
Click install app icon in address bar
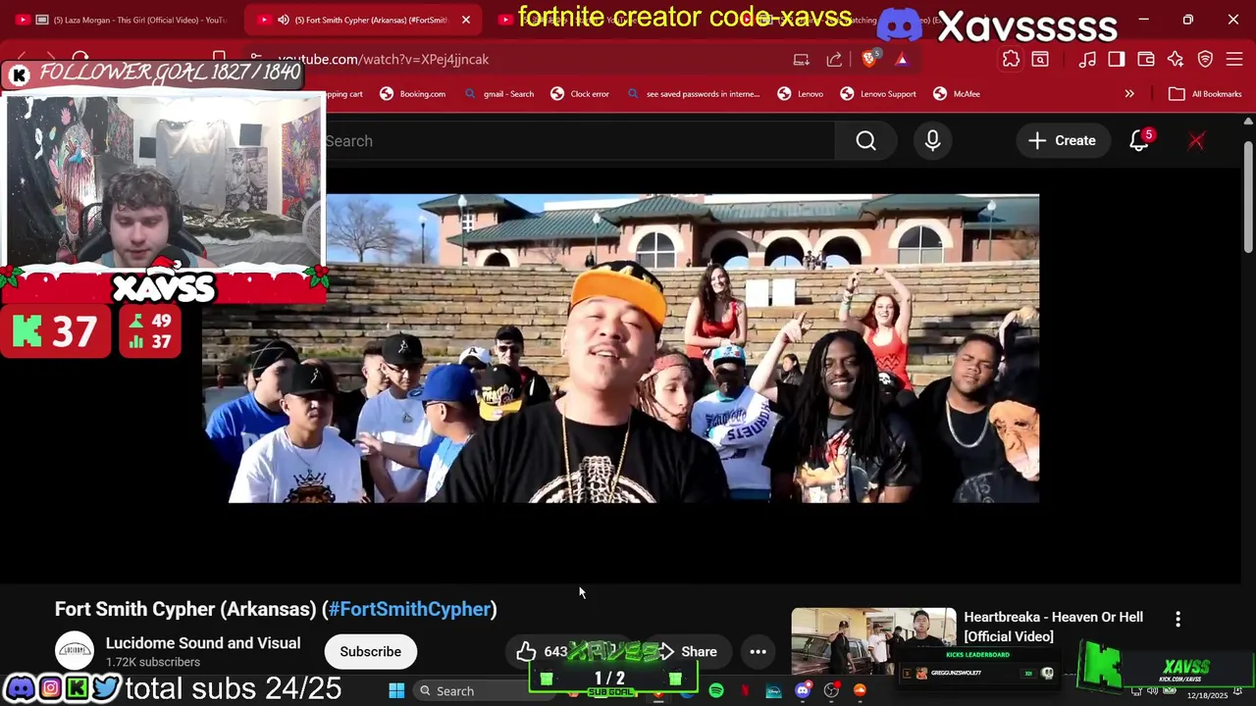click(801, 59)
